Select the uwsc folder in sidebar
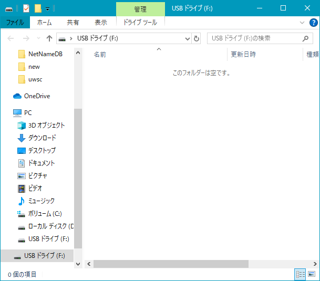320x281 pixels. pos(30,79)
